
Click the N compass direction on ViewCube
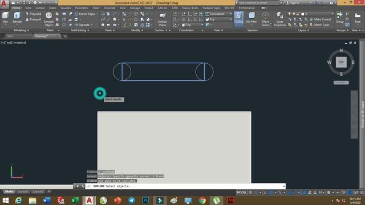(341, 51)
